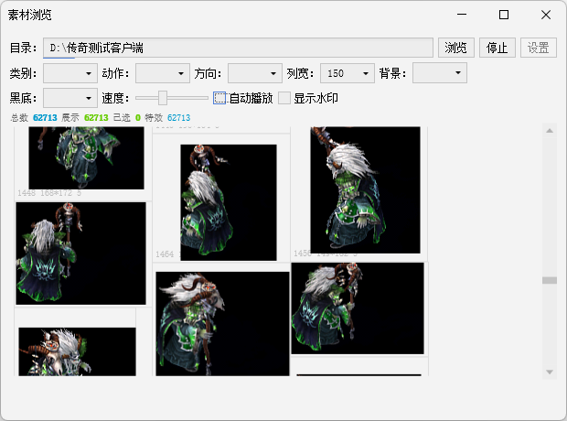The image size is (567, 421).
Task: Enable the 自动播放 auto-play checkbox
Action: (219, 98)
